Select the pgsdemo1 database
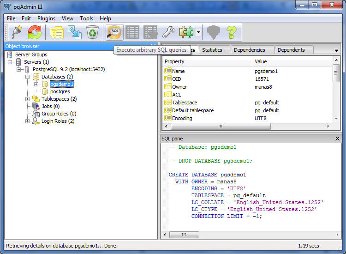 click(62, 84)
